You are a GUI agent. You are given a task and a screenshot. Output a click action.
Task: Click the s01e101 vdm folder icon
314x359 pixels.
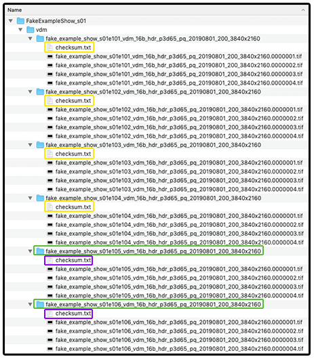point(40,39)
